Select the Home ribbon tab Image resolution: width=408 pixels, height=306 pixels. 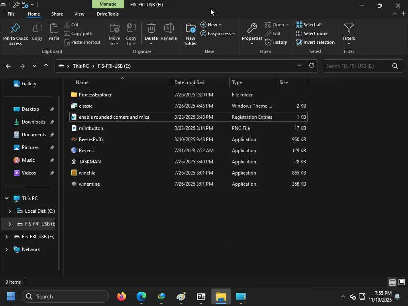tap(34, 14)
